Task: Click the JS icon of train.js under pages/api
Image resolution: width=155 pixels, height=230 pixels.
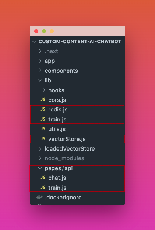Action: point(43,188)
